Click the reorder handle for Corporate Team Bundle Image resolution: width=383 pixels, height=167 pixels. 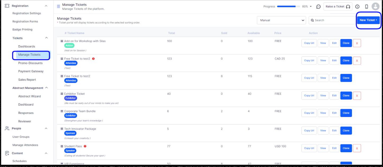62,111
